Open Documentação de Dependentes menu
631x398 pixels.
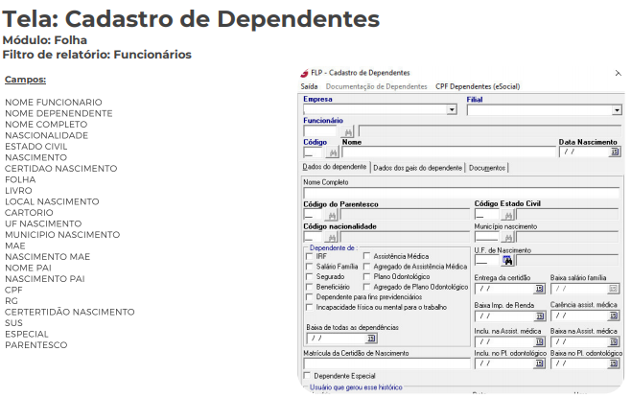pyautogui.click(x=376, y=86)
